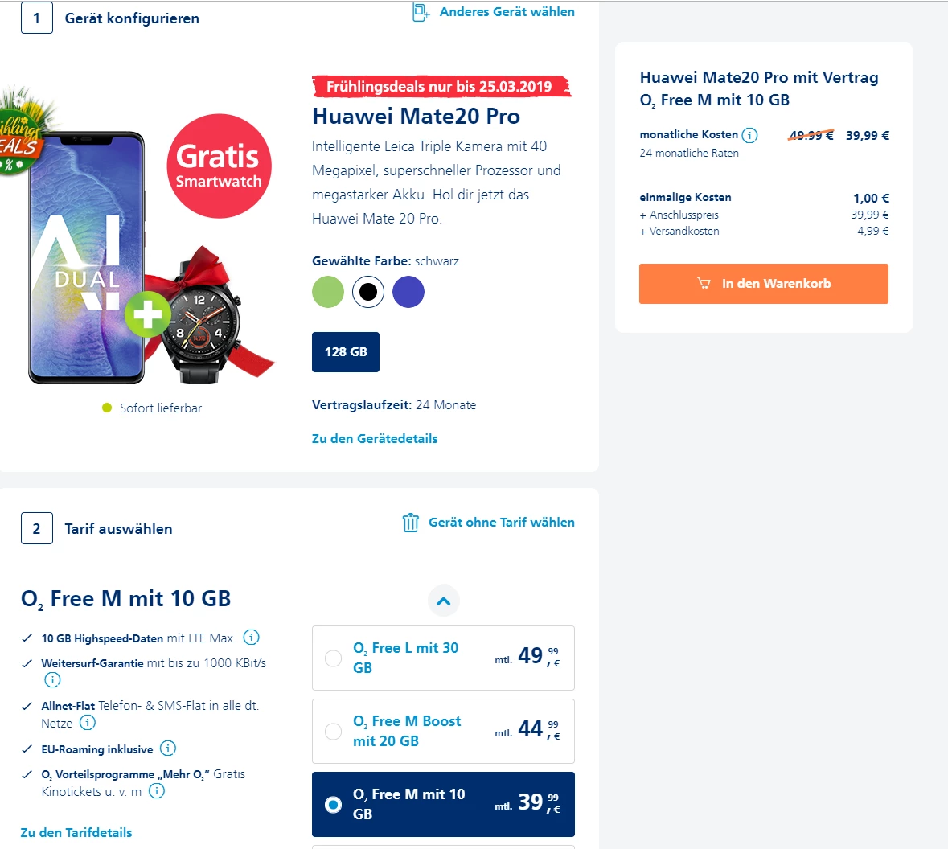948x849 pixels.
Task: Click info icon next to monatliche Kosten
Action: [749, 135]
